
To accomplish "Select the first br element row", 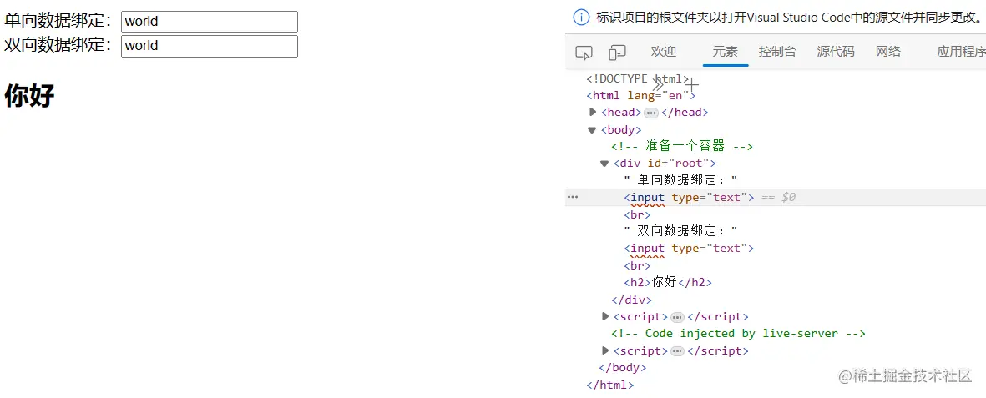I will [638, 214].
